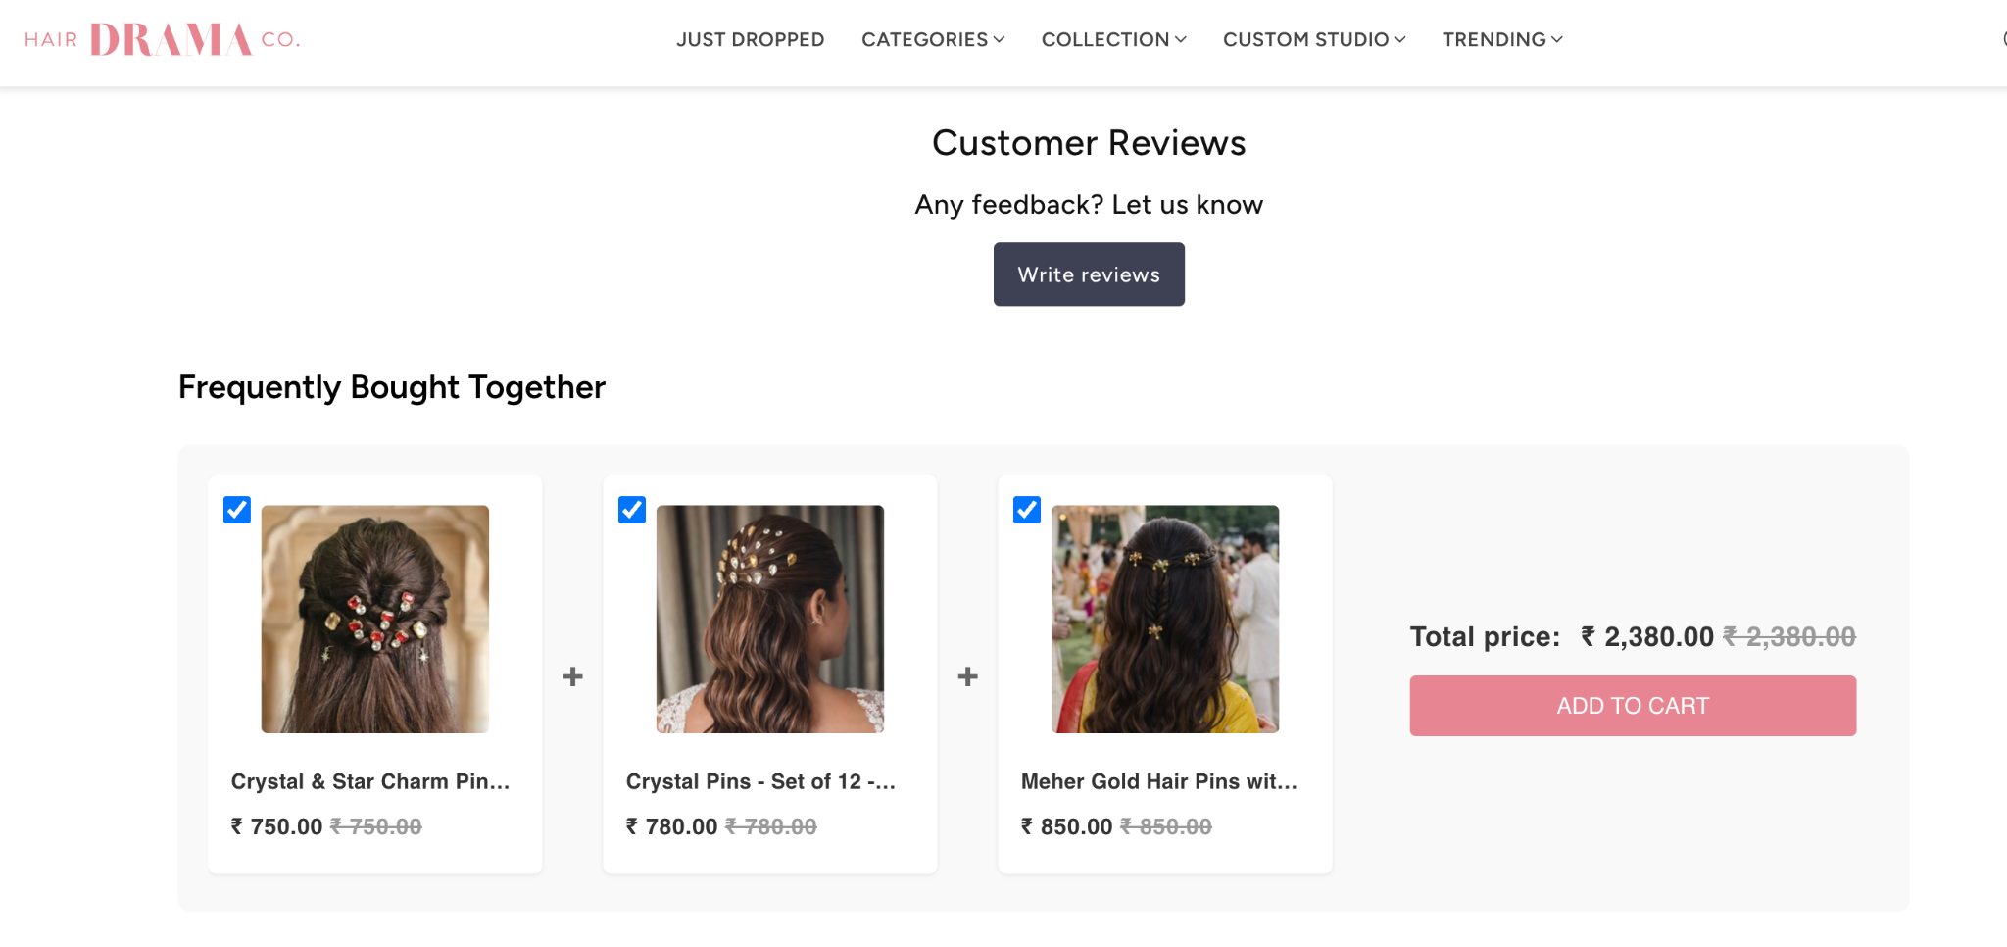The width and height of the screenshot is (2007, 947).
Task: Open the Crystal & Star Charm Pin title link
Action: pos(370,781)
